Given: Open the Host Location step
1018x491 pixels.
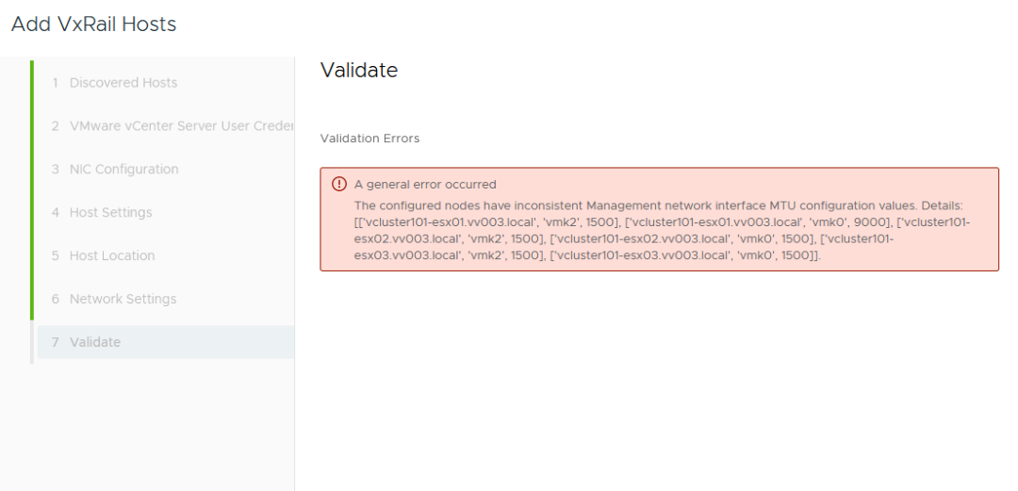Looking at the screenshot, I should click(x=111, y=256).
